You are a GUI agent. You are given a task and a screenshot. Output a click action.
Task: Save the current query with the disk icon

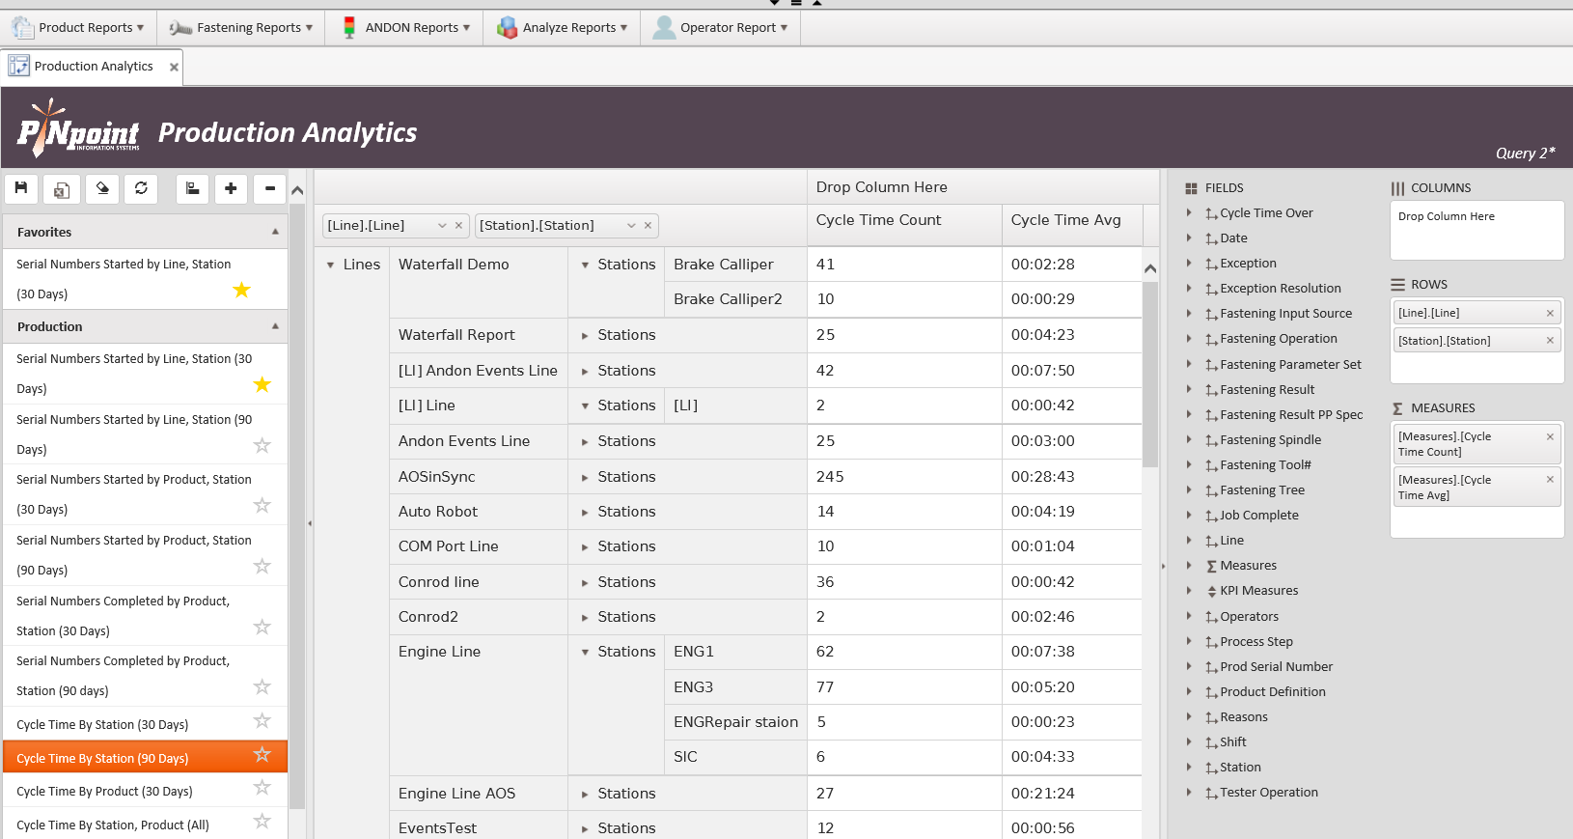click(x=21, y=188)
